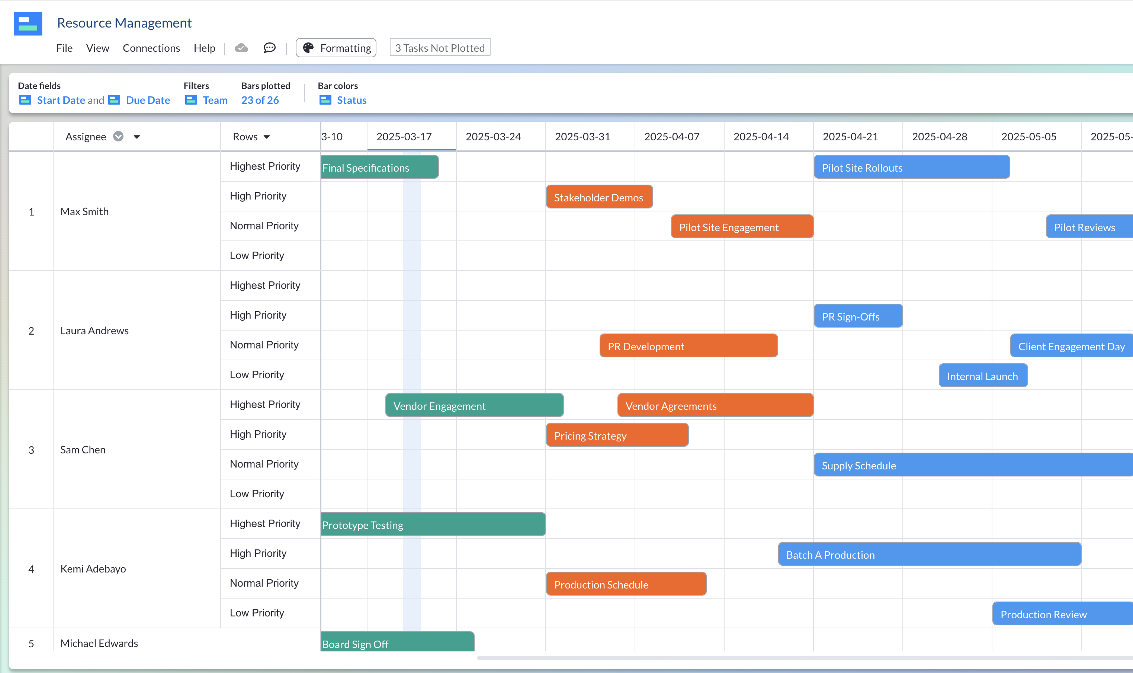
Task: Open the Rows header dropdown
Action: click(267, 137)
